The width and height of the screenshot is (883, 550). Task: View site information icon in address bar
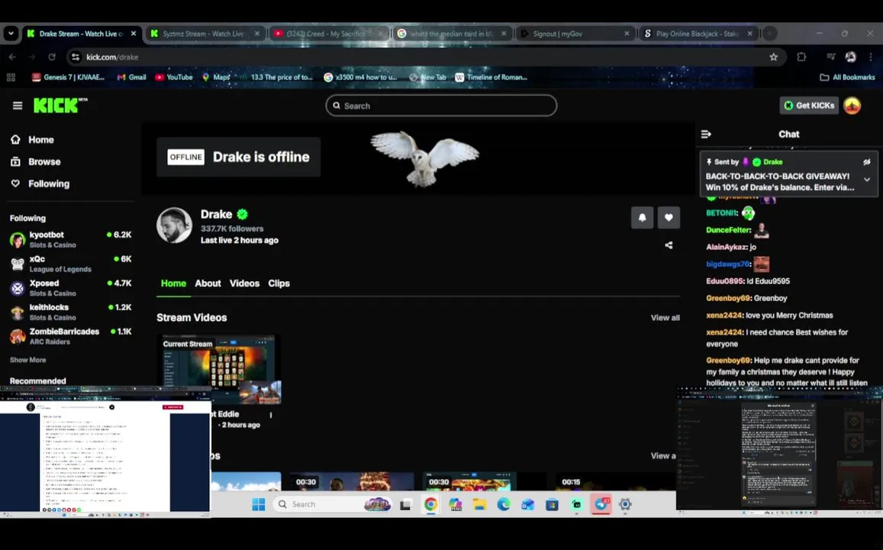[76, 57]
